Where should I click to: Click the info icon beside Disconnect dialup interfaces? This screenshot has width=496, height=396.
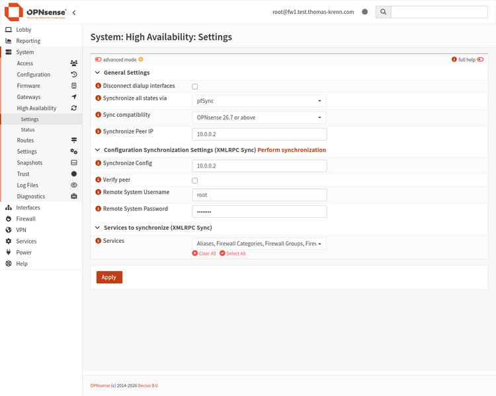click(x=98, y=86)
